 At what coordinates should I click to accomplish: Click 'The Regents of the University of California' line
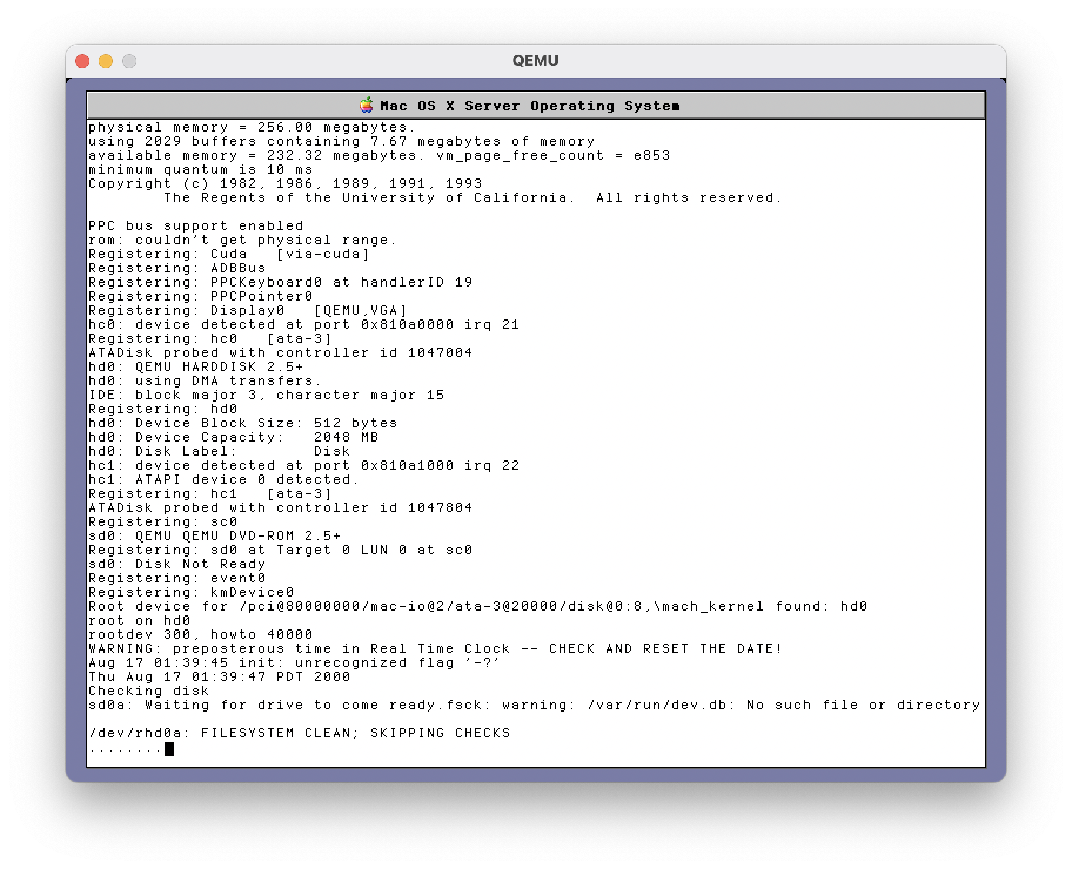[x=473, y=198]
